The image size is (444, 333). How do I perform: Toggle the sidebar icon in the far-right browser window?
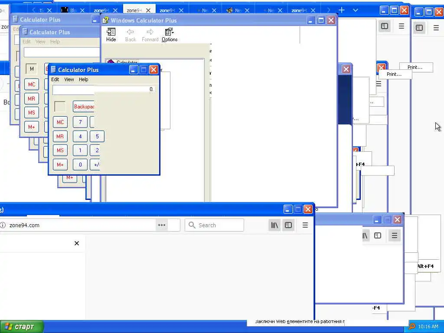(419, 28)
